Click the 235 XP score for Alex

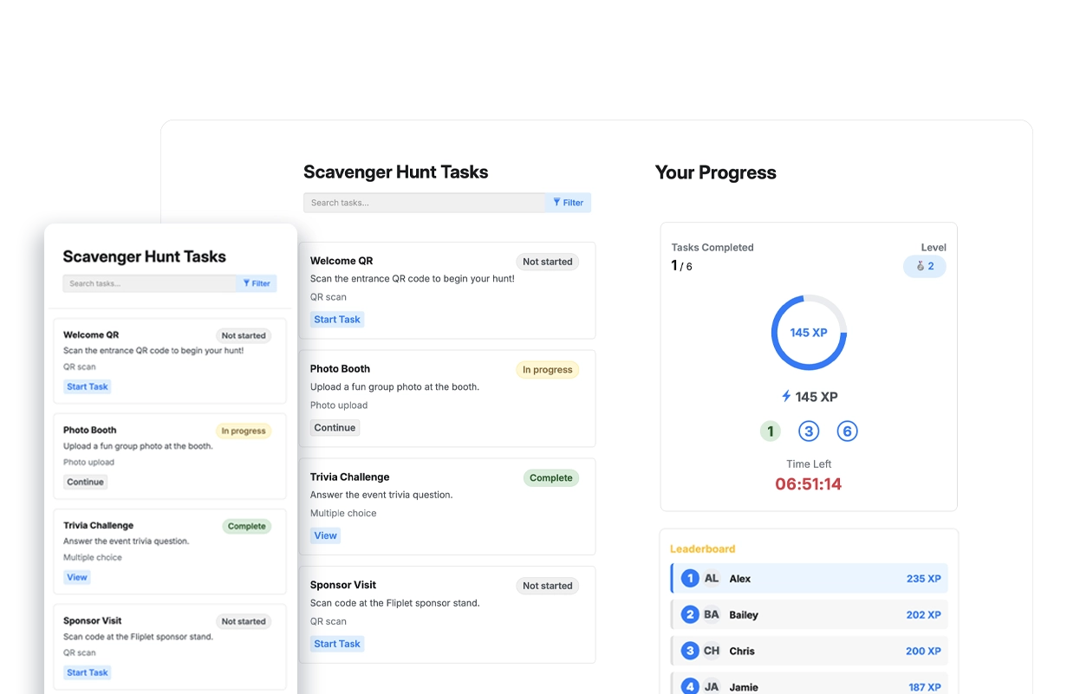[x=924, y=579]
